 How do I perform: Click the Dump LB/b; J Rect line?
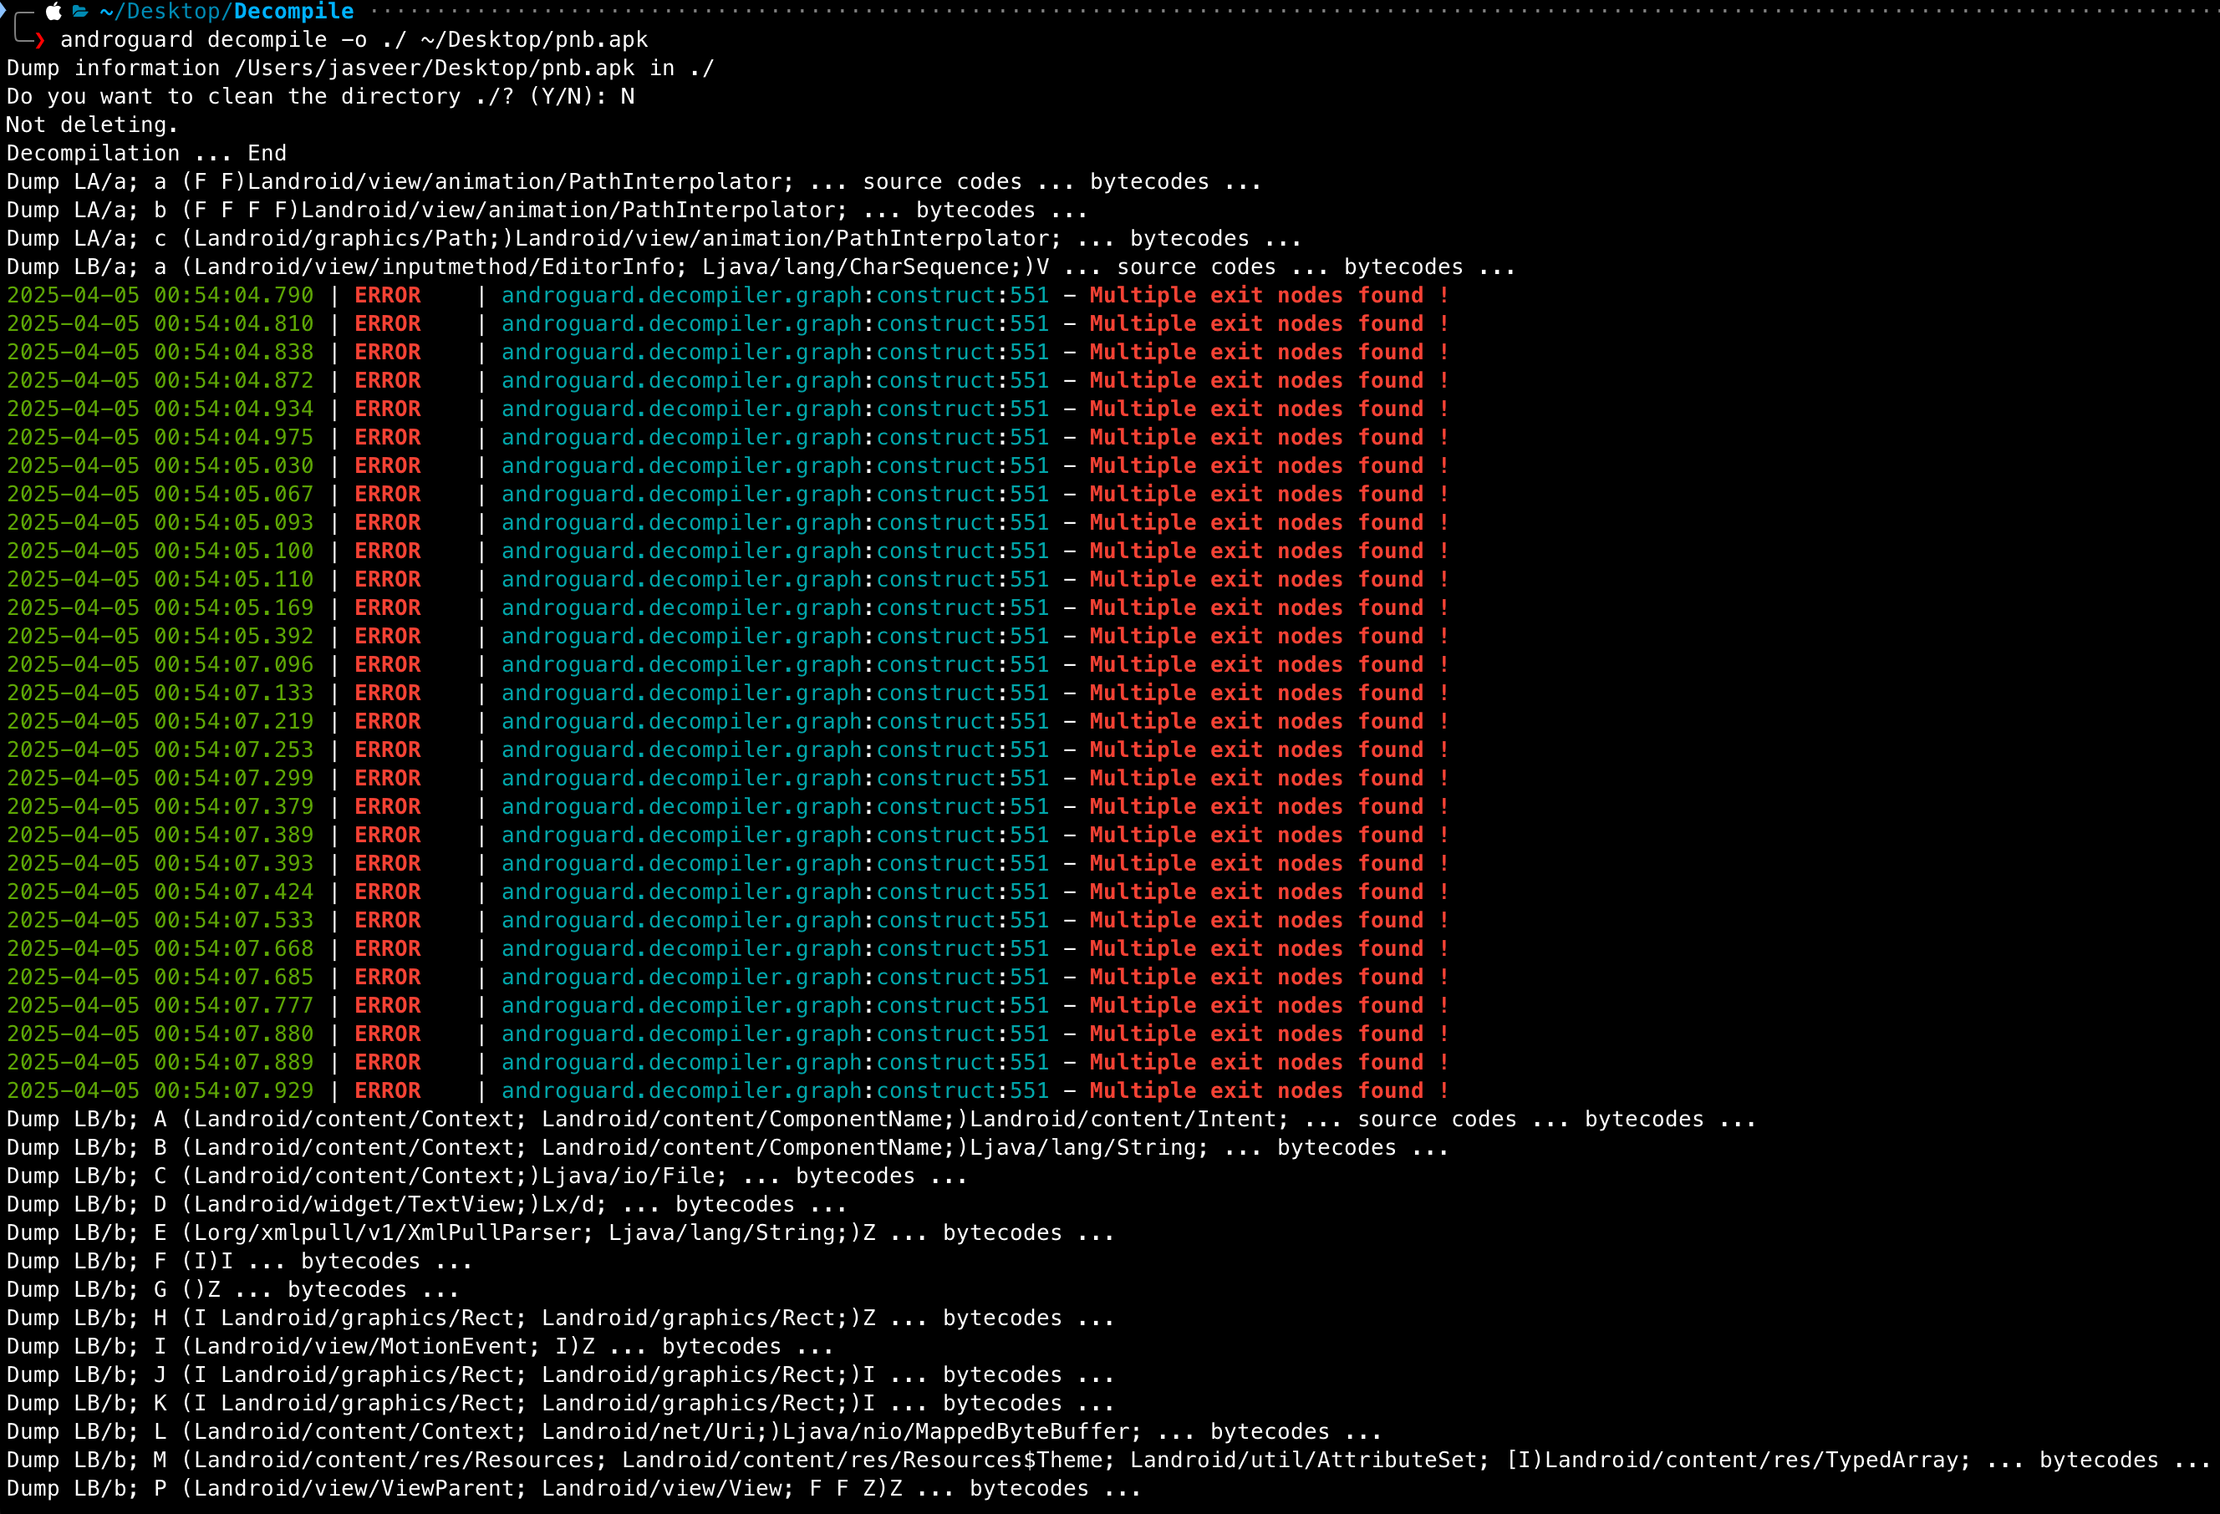(x=560, y=1374)
